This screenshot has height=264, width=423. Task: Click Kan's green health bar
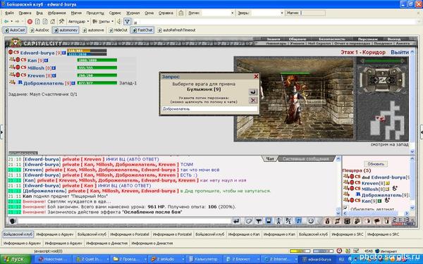(x=97, y=60)
